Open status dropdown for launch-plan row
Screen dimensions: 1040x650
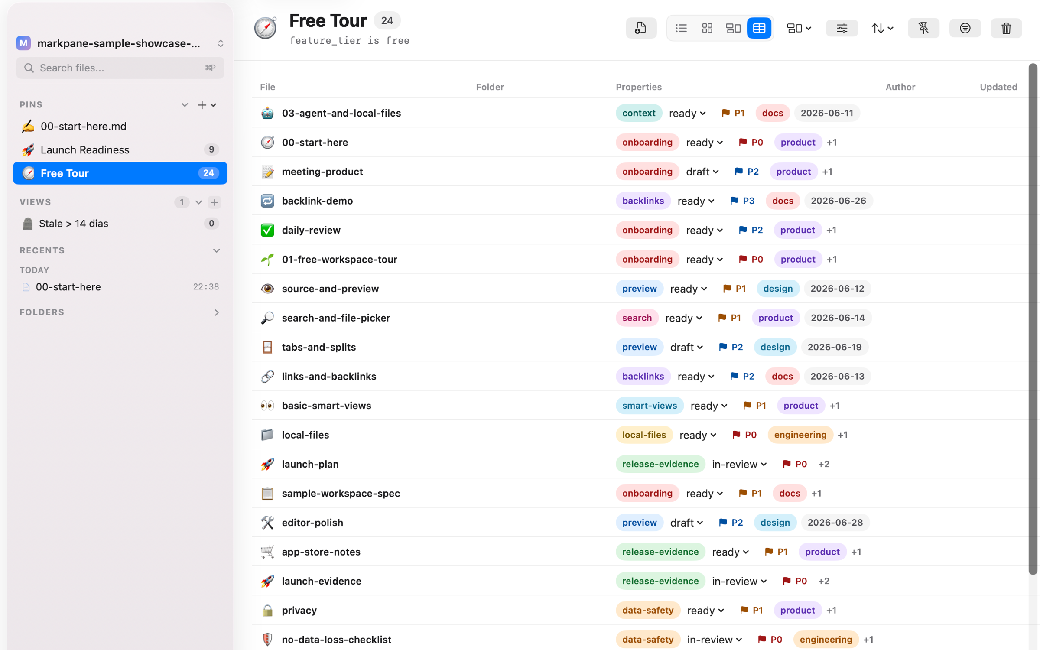739,464
